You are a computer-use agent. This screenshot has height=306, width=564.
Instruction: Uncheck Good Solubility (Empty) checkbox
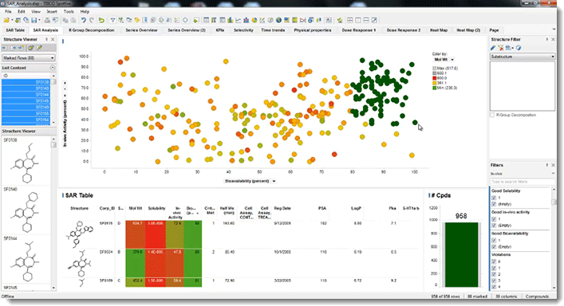494,204
